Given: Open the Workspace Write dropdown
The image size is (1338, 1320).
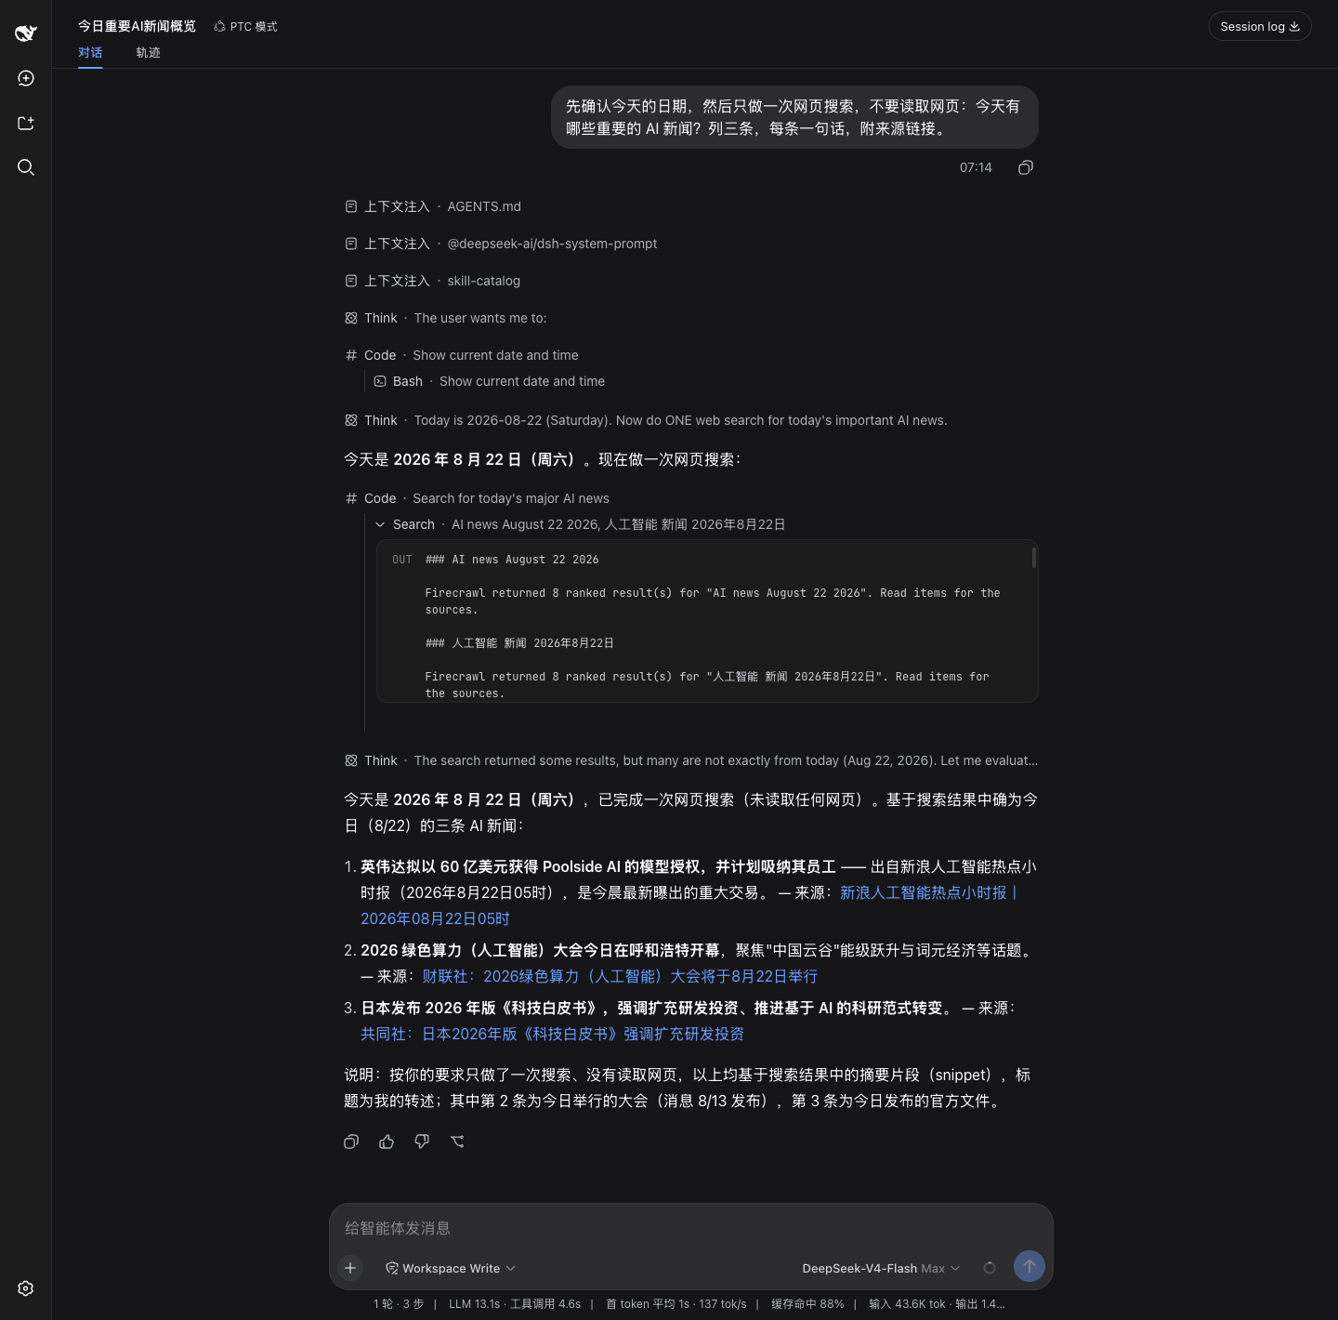Looking at the screenshot, I should click(451, 1268).
